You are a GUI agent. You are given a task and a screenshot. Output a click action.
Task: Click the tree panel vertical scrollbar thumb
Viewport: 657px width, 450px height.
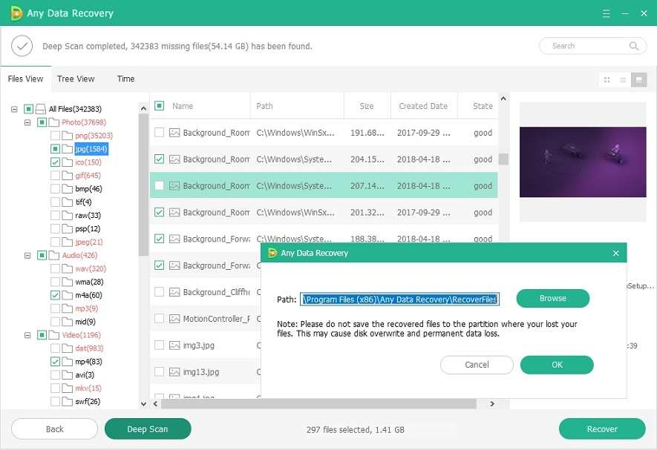coord(143,184)
